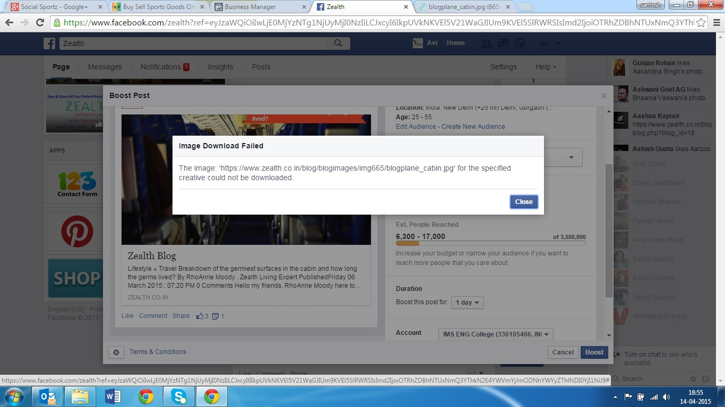Open page Settings

[503, 67]
